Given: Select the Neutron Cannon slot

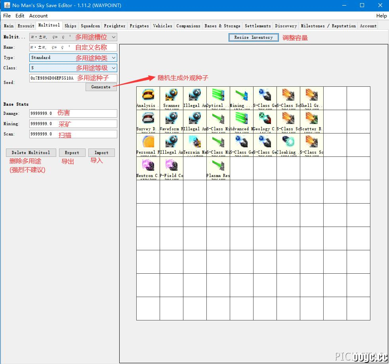Looking at the screenshot, I should pyautogui.click(x=148, y=168).
